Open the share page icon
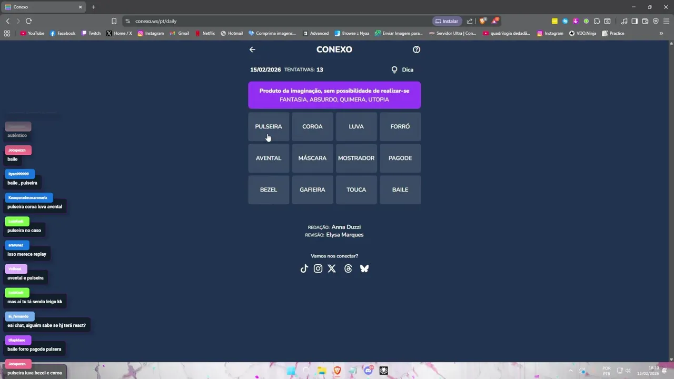Viewport: 674px width, 379px height. [470, 21]
